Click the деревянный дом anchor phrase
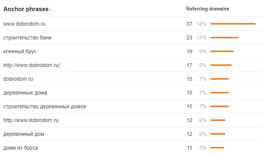This screenshot has width=263, height=154. (24, 134)
